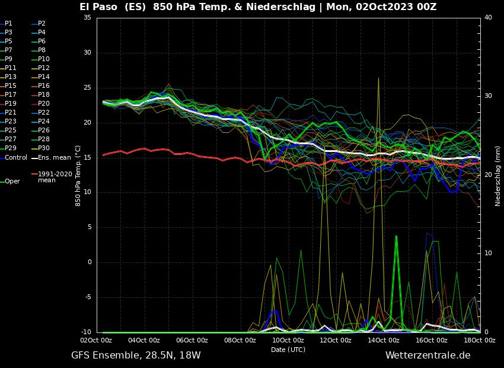The height and width of the screenshot is (368, 504).
Task: Select the Ens. mean legend entry
Action: [54, 157]
